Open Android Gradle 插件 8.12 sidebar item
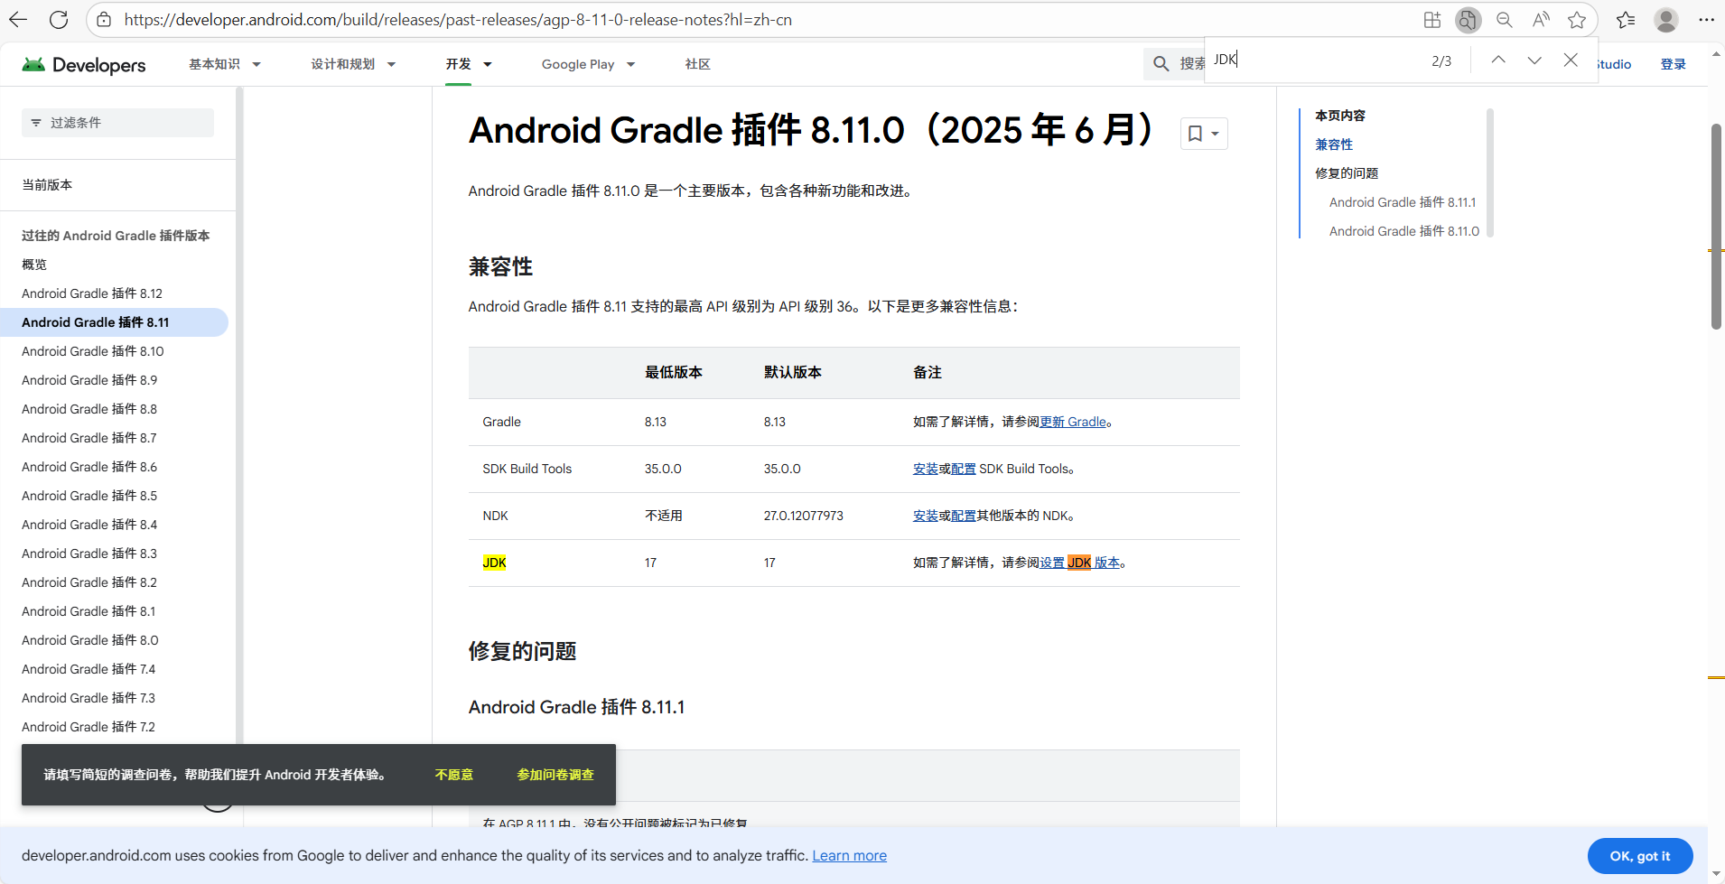The width and height of the screenshot is (1725, 884). click(x=92, y=293)
